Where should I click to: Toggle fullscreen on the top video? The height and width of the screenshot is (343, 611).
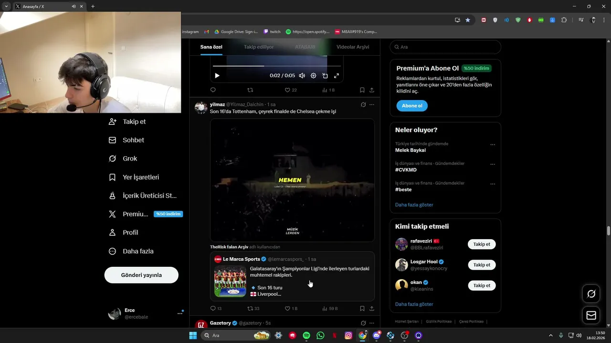click(x=337, y=76)
